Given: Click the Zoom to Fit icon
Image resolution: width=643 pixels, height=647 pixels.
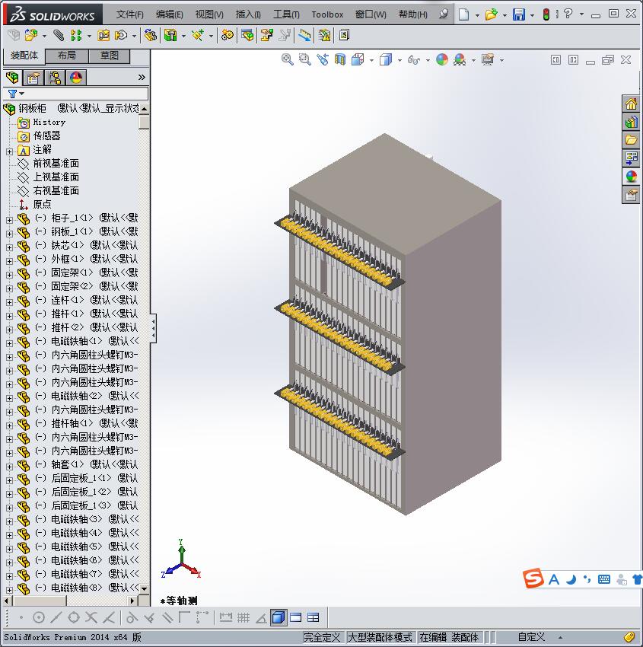Looking at the screenshot, I should 288,60.
